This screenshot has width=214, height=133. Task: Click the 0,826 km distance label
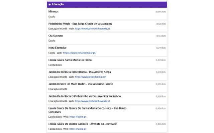pos(160,124)
